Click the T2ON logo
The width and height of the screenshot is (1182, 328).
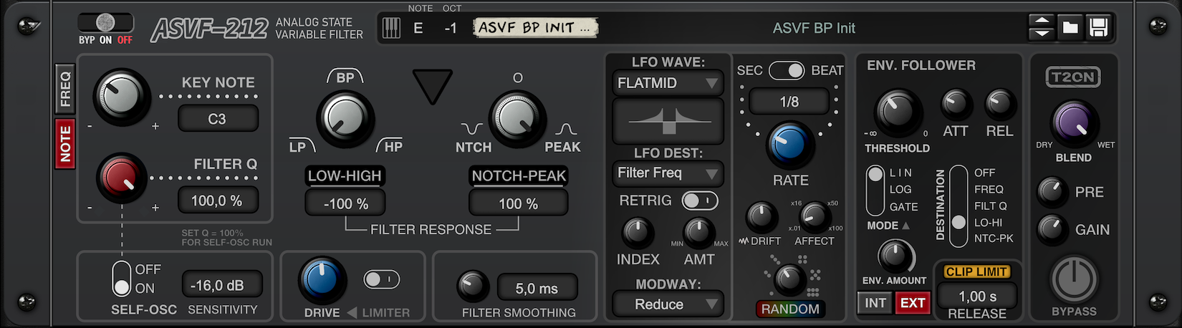click(x=1073, y=77)
